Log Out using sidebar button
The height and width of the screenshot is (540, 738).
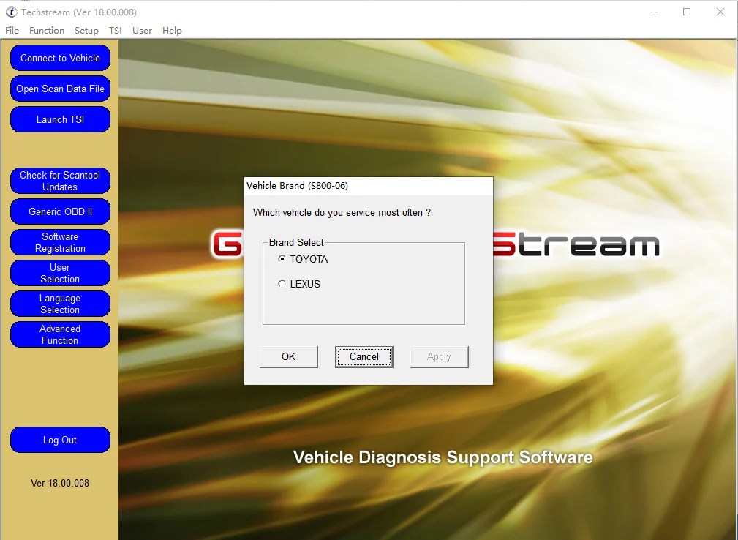click(x=60, y=440)
